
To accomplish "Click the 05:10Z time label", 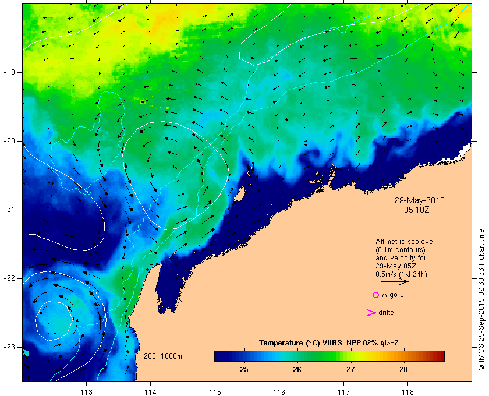I will coord(417,210).
